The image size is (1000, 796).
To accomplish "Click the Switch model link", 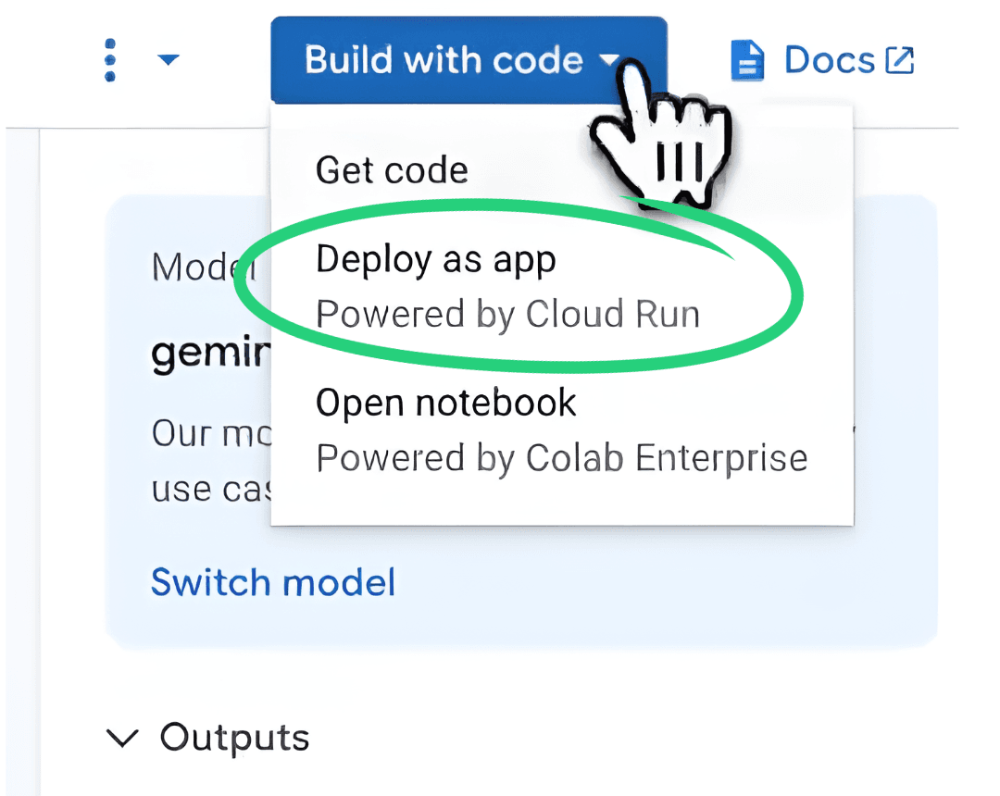I will pyautogui.click(x=273, y=582).
